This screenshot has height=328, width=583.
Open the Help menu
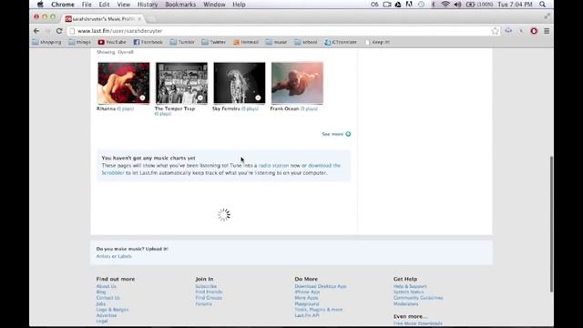(x=239, y=5)
